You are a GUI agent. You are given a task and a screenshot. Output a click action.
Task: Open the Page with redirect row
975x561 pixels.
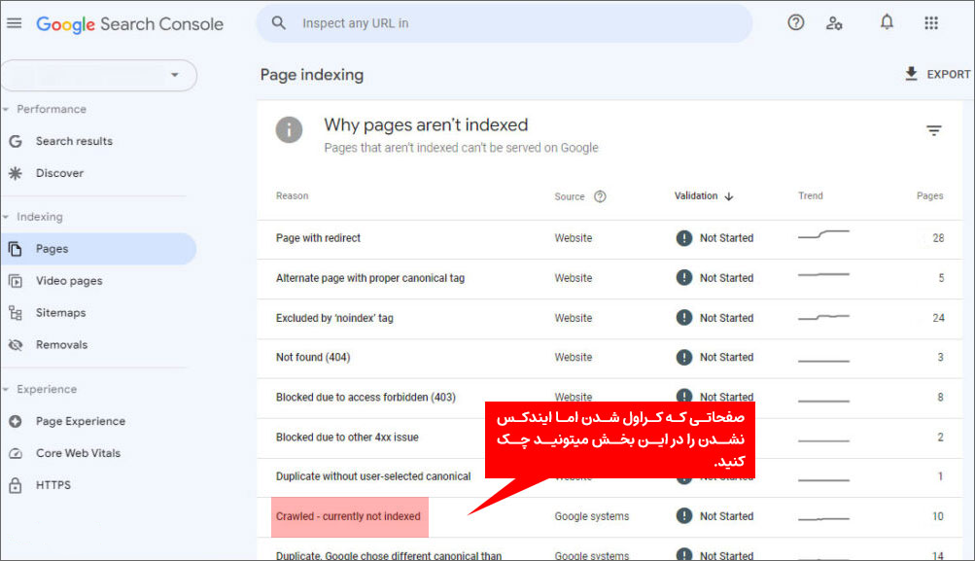610,238
